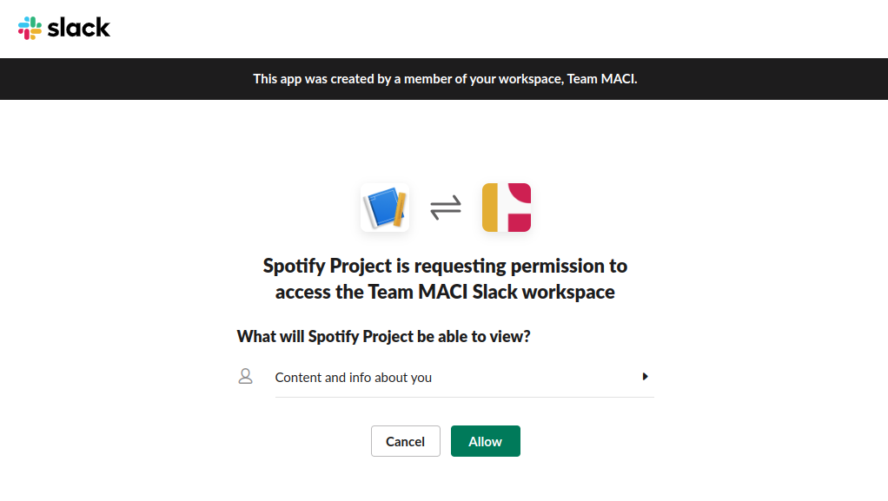
Task: Click the person silhouette beside the permission entry
Action: tap(245, 376)
